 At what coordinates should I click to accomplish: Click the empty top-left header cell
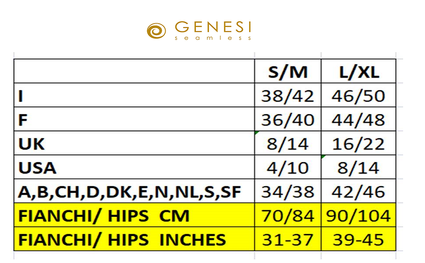[x=134, y=71]
